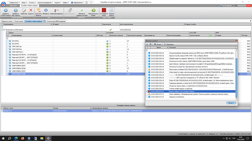Click the LERS application logo button
This screenshot has width=252, height=141.
[x=3, y=4]
